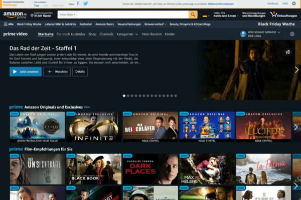The image size is (301, 200).
Task: Click Mehr link next to Amazon Originals
Action: tap(87, 107)
